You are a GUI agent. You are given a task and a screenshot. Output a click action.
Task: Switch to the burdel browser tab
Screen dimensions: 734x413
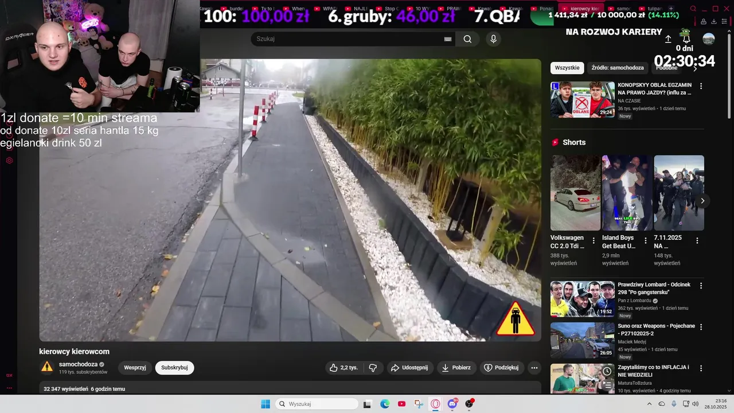(x=232, y=9)
